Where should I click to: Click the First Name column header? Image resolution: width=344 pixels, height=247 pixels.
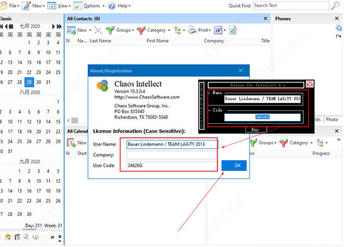coord(158,41)
